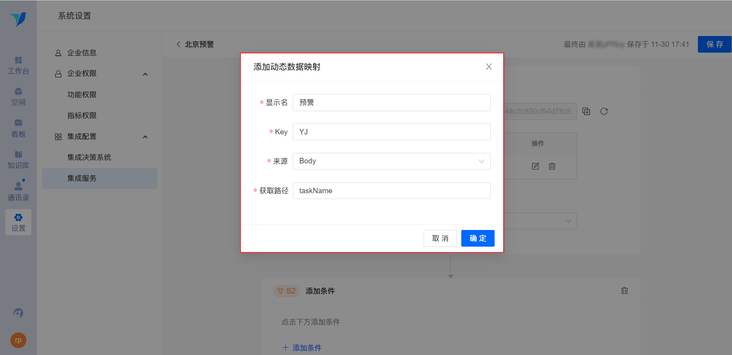
Task: Open the 知识库 knowledge base
Action: click(x=18, y=160)
